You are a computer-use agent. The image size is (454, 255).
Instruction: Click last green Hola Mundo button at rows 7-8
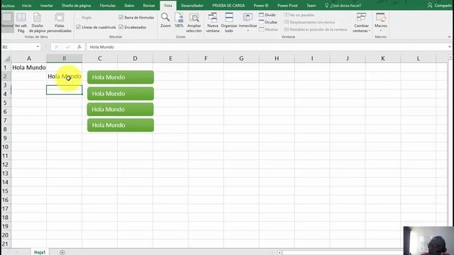click(121, 125)
